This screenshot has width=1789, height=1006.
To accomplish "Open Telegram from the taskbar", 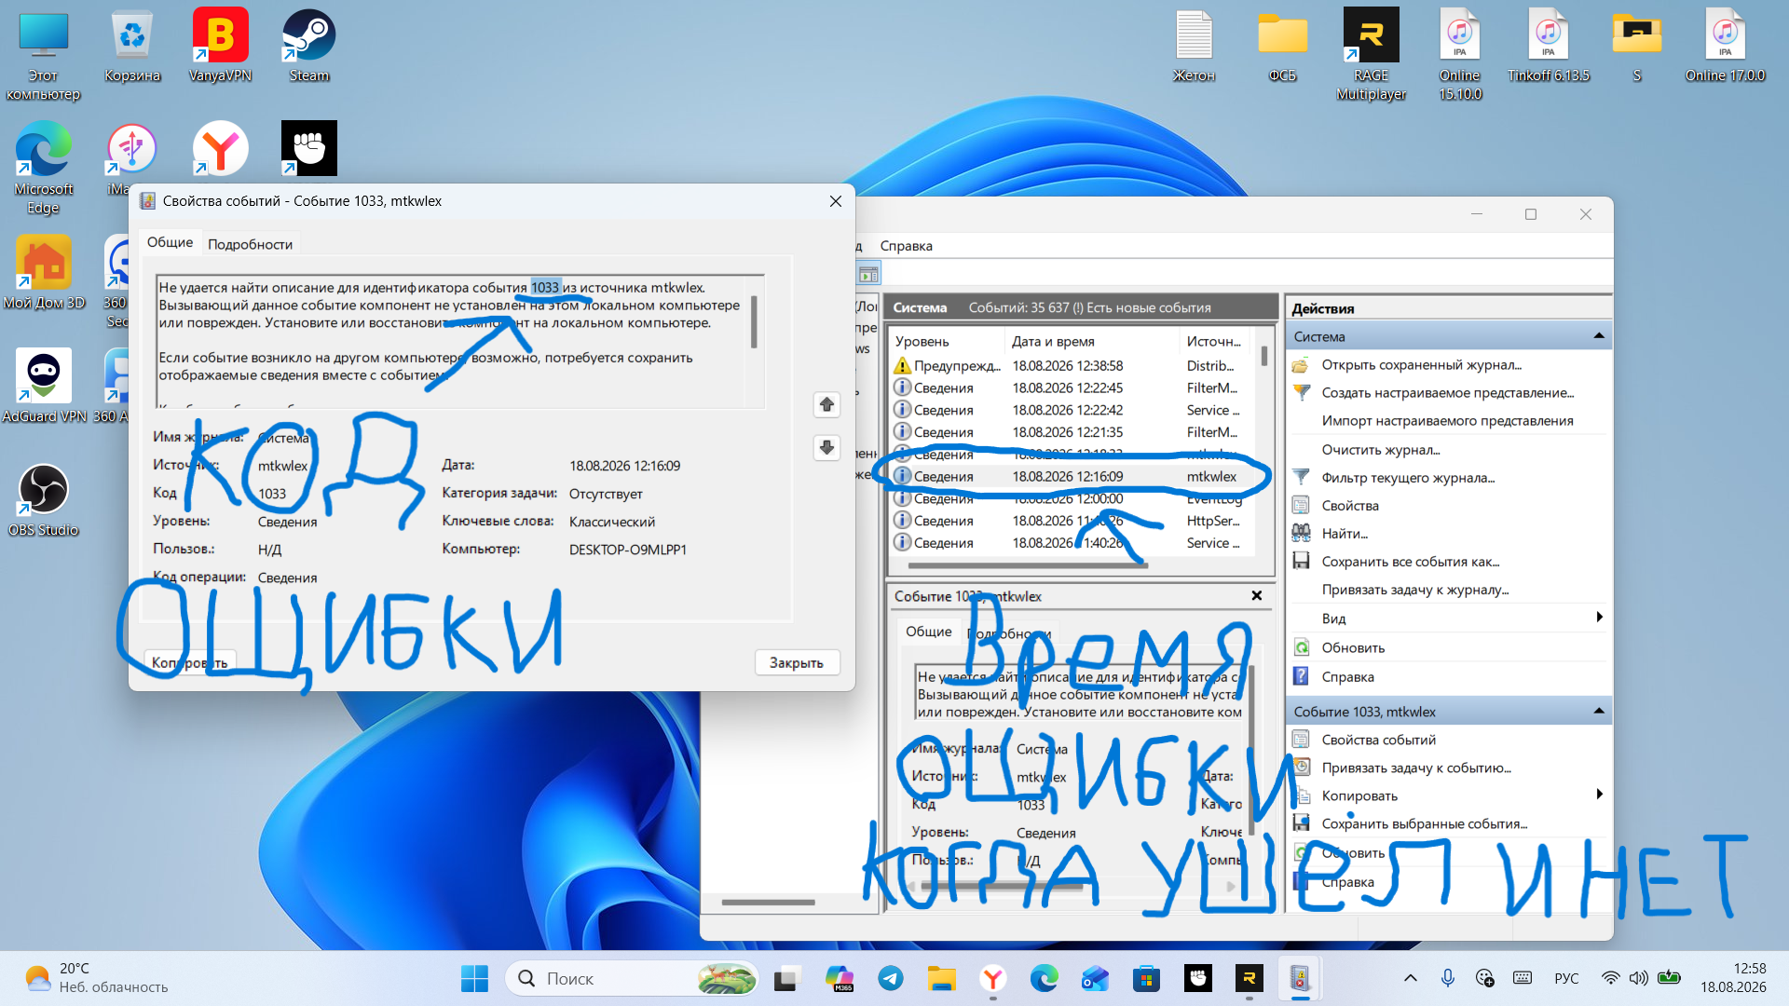I will 891,978.
